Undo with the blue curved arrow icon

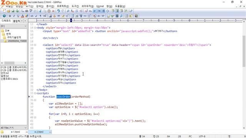(x=58, y=11)
